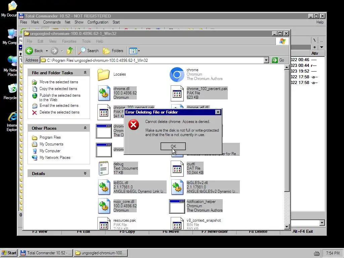The image size is (344, 258).
Task: Click the Up folder icon
Action: pyautogui.click(x=70, y=51)
